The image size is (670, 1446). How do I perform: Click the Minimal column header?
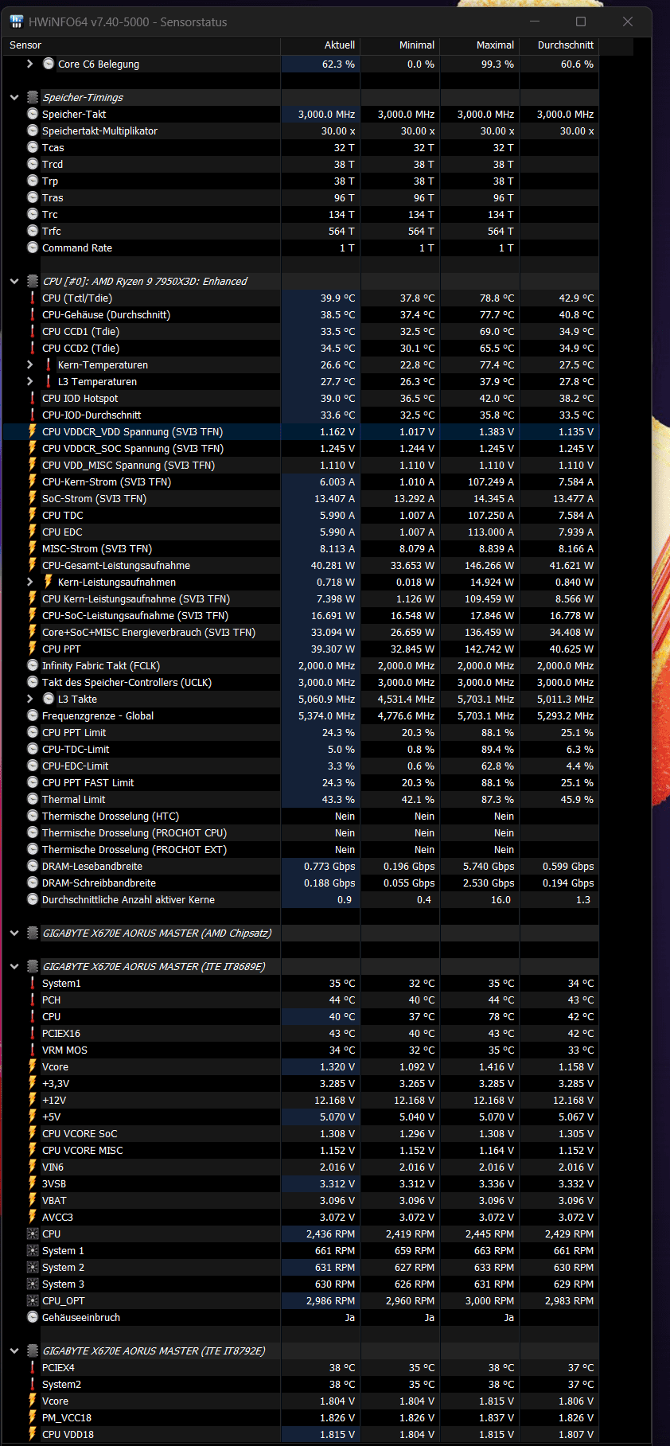(x=400, y=45)
